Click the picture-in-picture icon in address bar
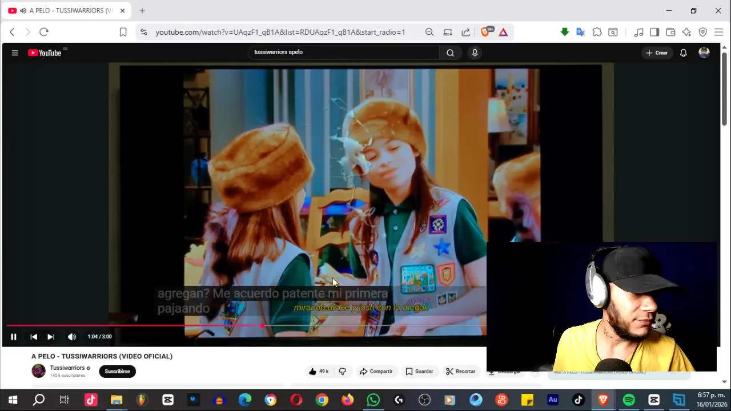731x411 pixels. [448, 32]
